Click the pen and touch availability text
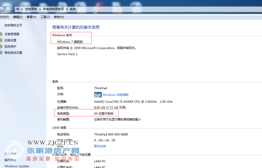Screen dimensions: 262x168 tap(117, 120)
